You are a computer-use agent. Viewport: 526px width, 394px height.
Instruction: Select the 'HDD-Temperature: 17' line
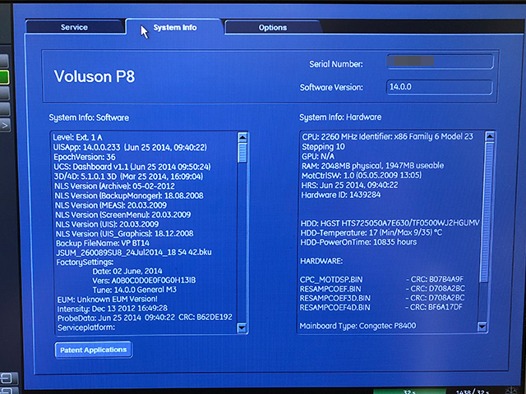[x=371, y=232]
